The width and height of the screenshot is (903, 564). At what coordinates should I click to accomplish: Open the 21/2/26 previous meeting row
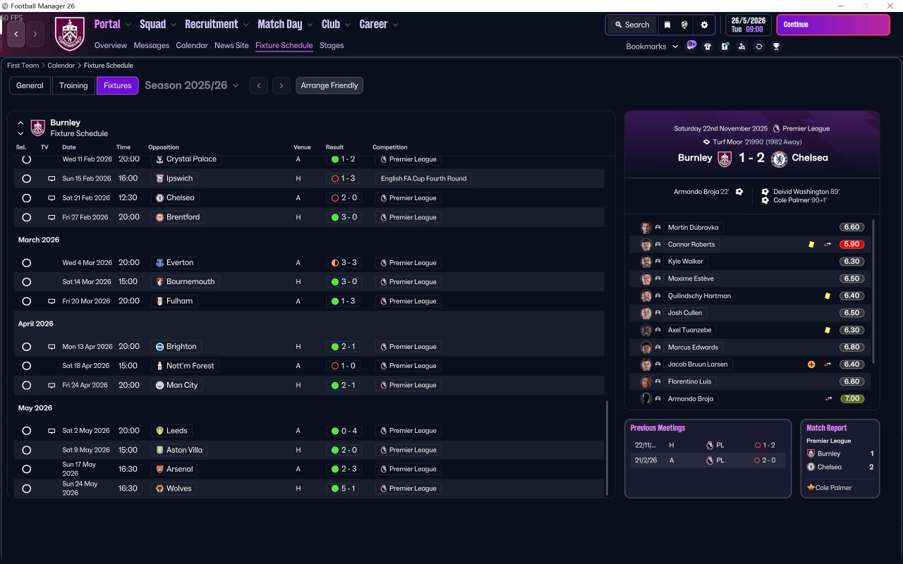(x=708, y=460)
